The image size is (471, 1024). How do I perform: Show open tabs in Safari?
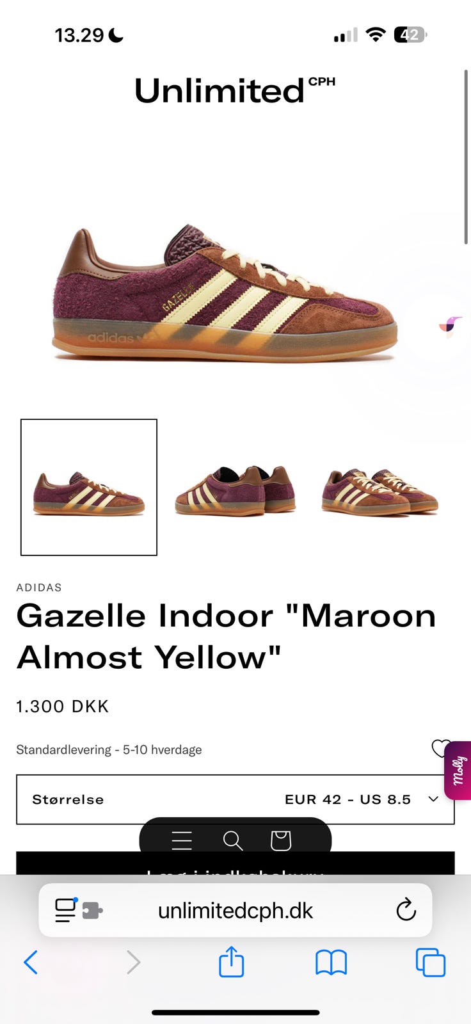430,962
